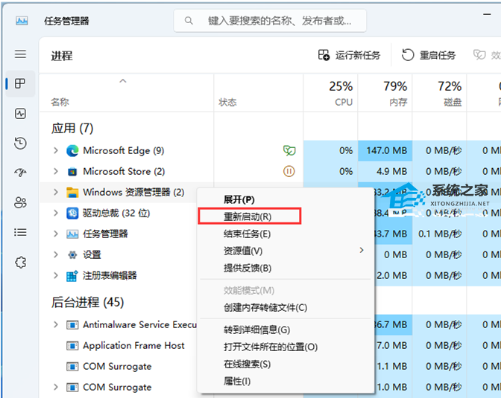
Task: Select the Application Frame Host row
Action: tap(119, 346)
